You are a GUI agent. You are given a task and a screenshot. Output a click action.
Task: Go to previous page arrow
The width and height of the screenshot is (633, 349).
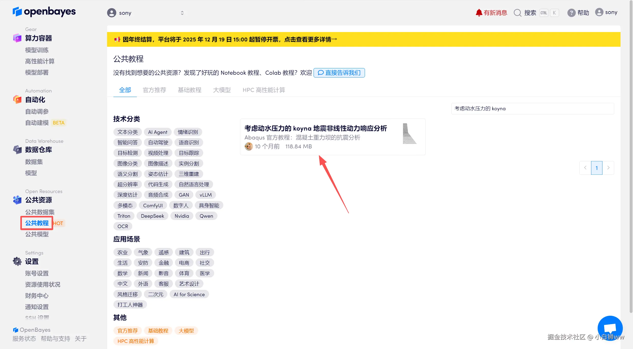585,168
